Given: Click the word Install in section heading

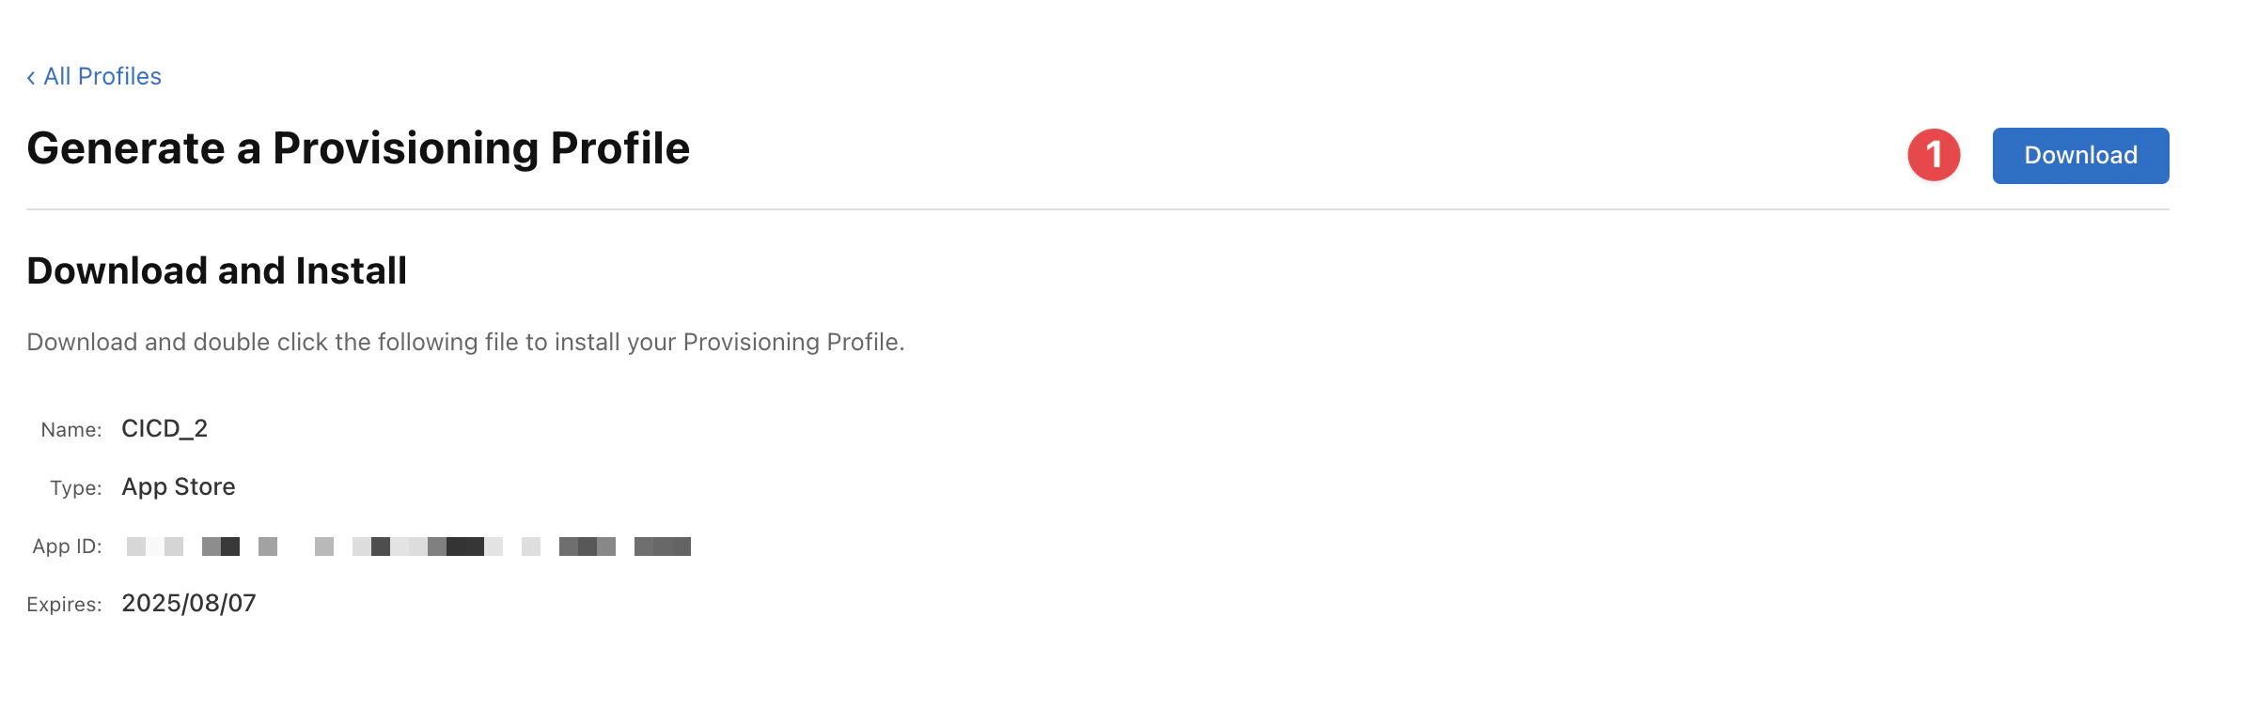Looking at the screenshot, I should click(351, 270).
